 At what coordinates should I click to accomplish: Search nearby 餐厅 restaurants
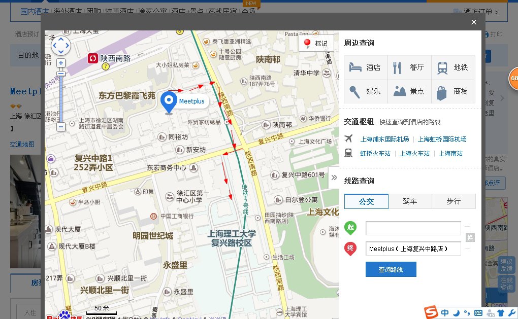click(x=409, y=67)
